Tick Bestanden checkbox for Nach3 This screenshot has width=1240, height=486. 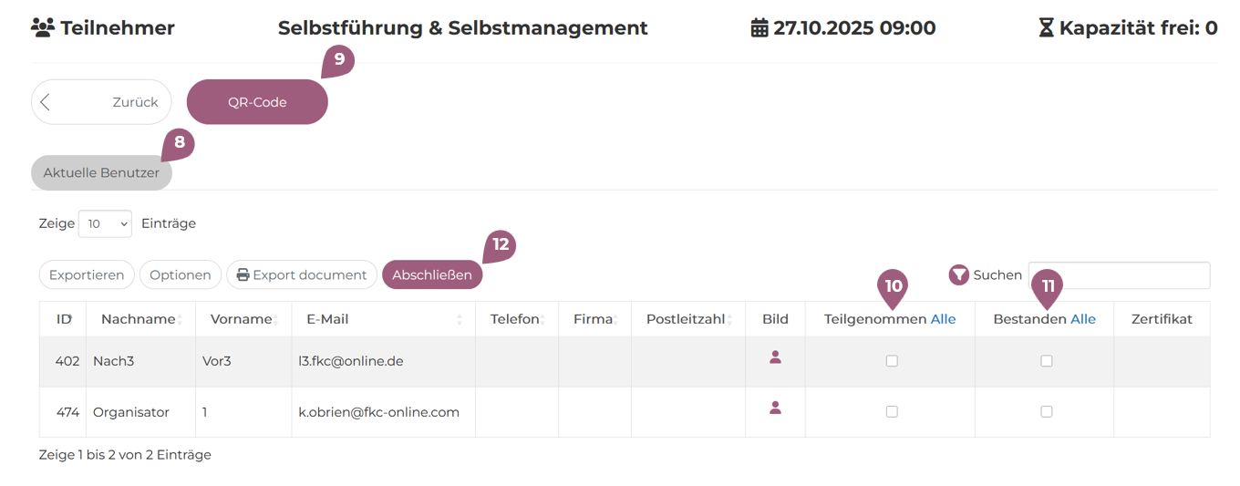[1047, 361]
